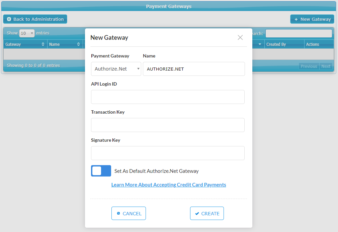
Task: Close the New Gateway dialog
Action: point(240,37)
